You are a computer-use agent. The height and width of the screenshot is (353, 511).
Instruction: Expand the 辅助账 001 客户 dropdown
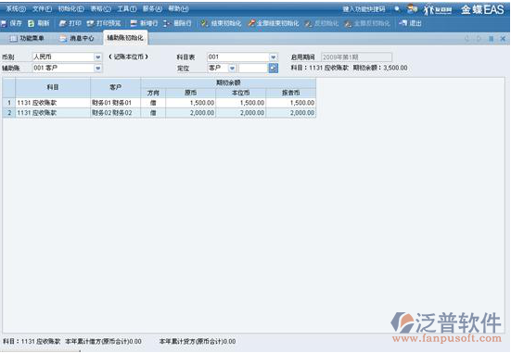coord(97,68)
